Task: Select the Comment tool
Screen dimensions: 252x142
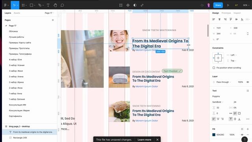Action: [x=62, y=5]
